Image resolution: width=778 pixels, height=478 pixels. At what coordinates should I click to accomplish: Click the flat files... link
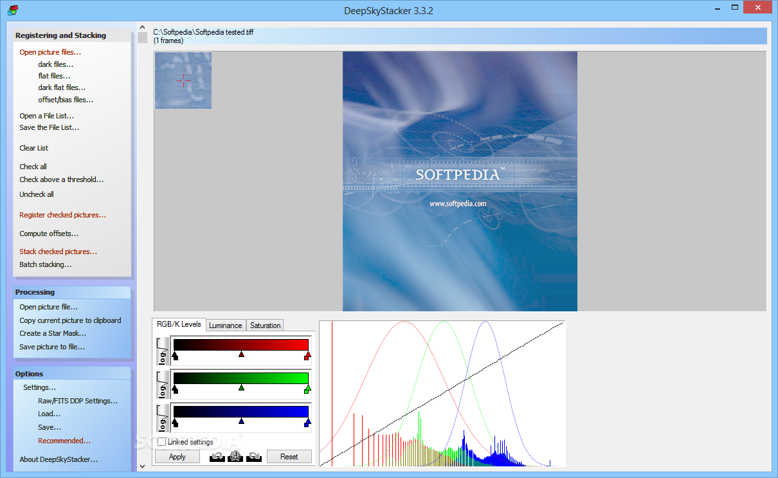click(54, 76)
